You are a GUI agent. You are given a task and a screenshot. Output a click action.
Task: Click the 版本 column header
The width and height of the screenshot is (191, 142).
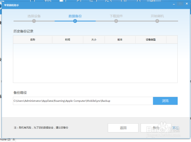tap(120, 40)
